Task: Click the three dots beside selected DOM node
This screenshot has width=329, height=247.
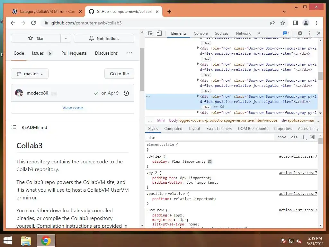Action: (x=148, y=96)
